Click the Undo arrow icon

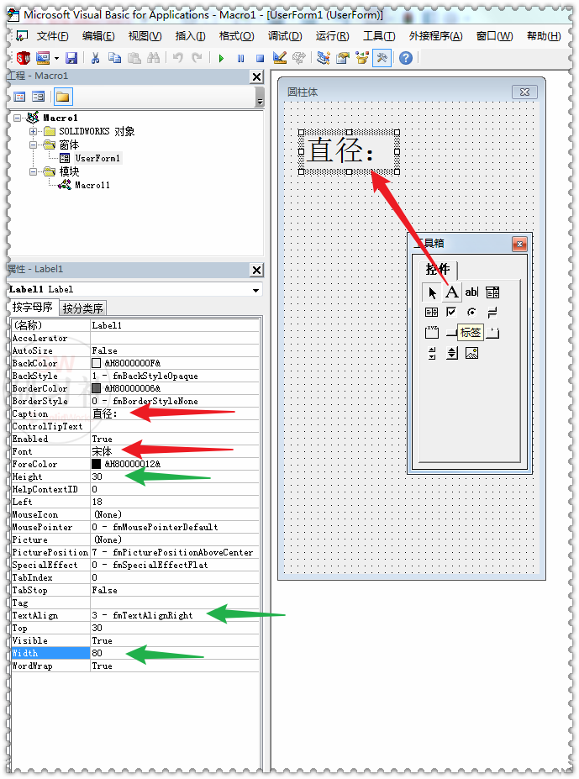click(x=177, y=58)
